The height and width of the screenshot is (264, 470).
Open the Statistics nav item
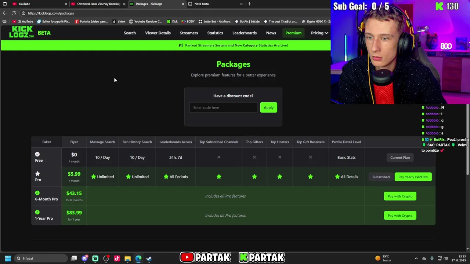point(215,33)
